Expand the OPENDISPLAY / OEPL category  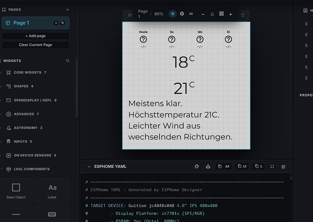coord(35,100)
